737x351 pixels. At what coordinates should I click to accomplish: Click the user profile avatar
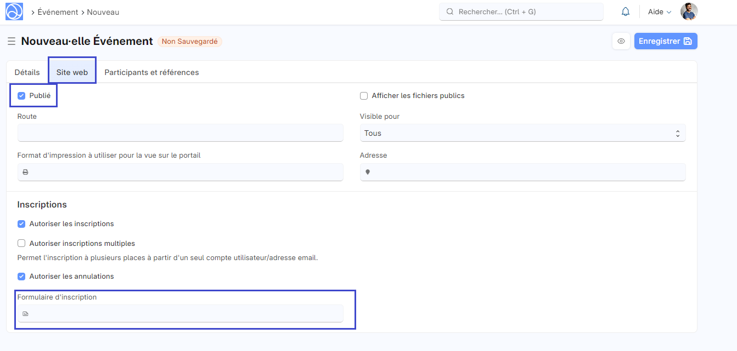click(689, 11)
